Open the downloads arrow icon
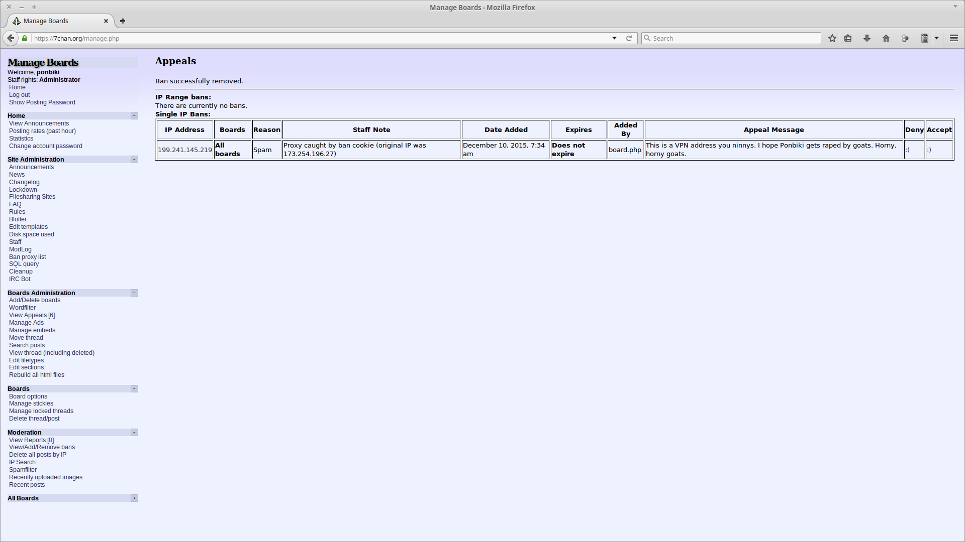965x542 pixels. click(867, 38)
